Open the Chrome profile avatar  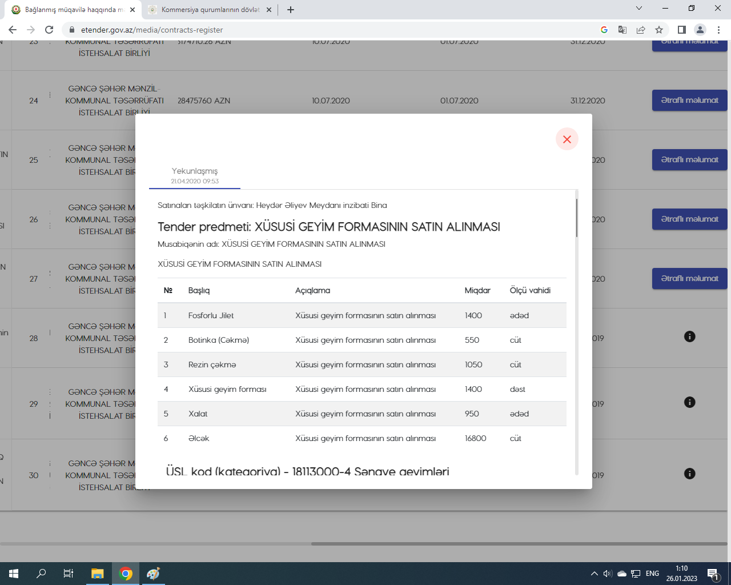(x=700, y=30)
